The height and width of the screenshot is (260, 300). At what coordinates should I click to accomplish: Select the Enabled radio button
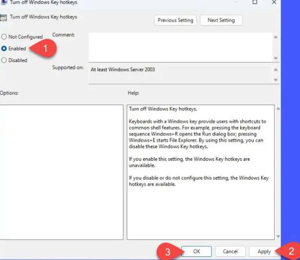tap(4, 48)
